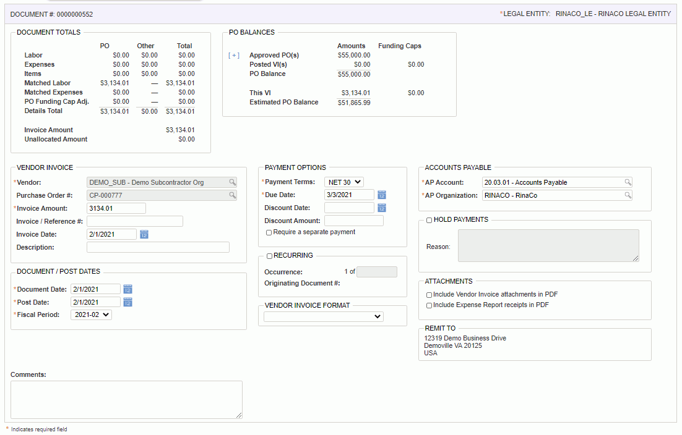682x435 pixels.
Task: Open the Discount Date calendar picker
Action: (382, 208)
